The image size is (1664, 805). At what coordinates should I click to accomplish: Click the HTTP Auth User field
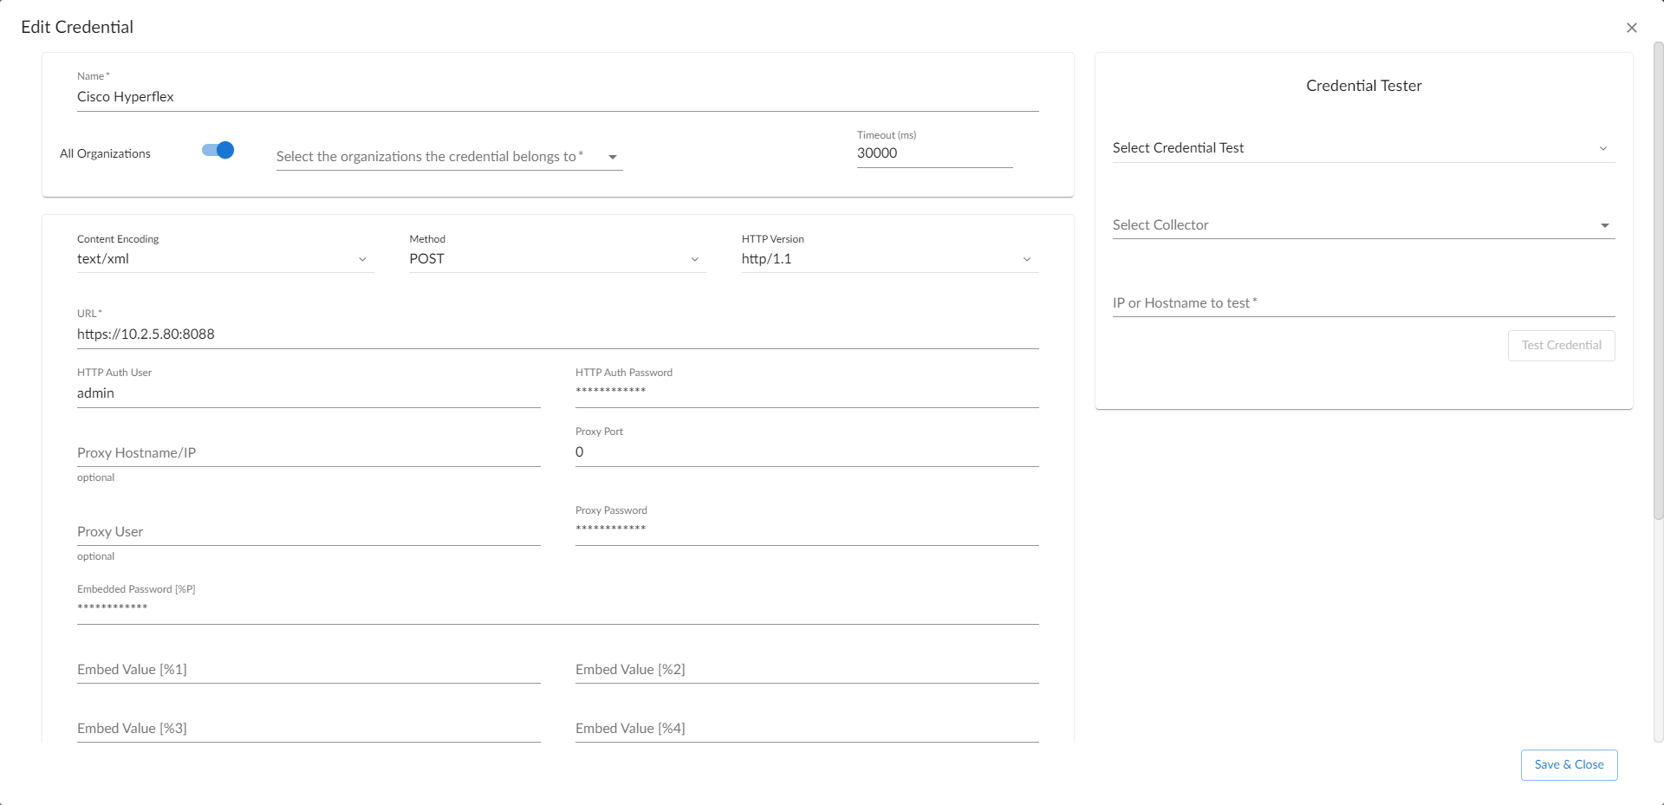click(309, 393)
